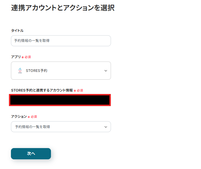Click the アプリ field label
The width and height of the screenshot is (201, 169).
pyautogui.click(x=16, y=57)
